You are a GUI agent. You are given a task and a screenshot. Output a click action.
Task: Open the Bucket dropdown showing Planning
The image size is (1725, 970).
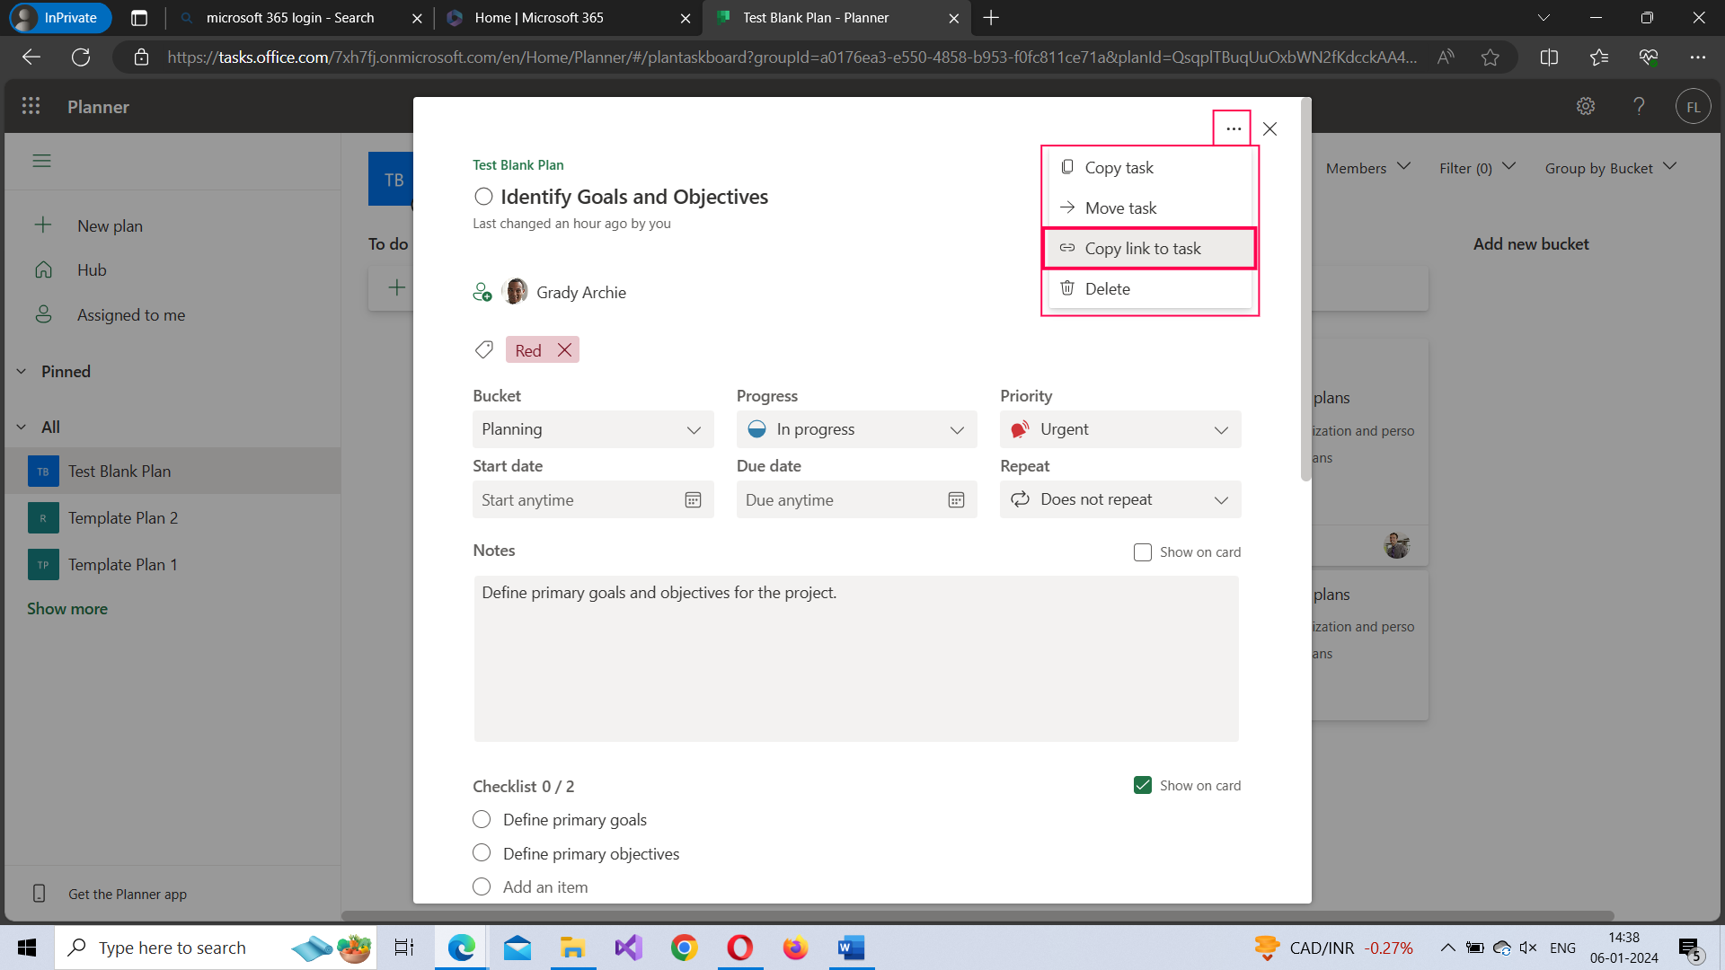coord(593,429)
